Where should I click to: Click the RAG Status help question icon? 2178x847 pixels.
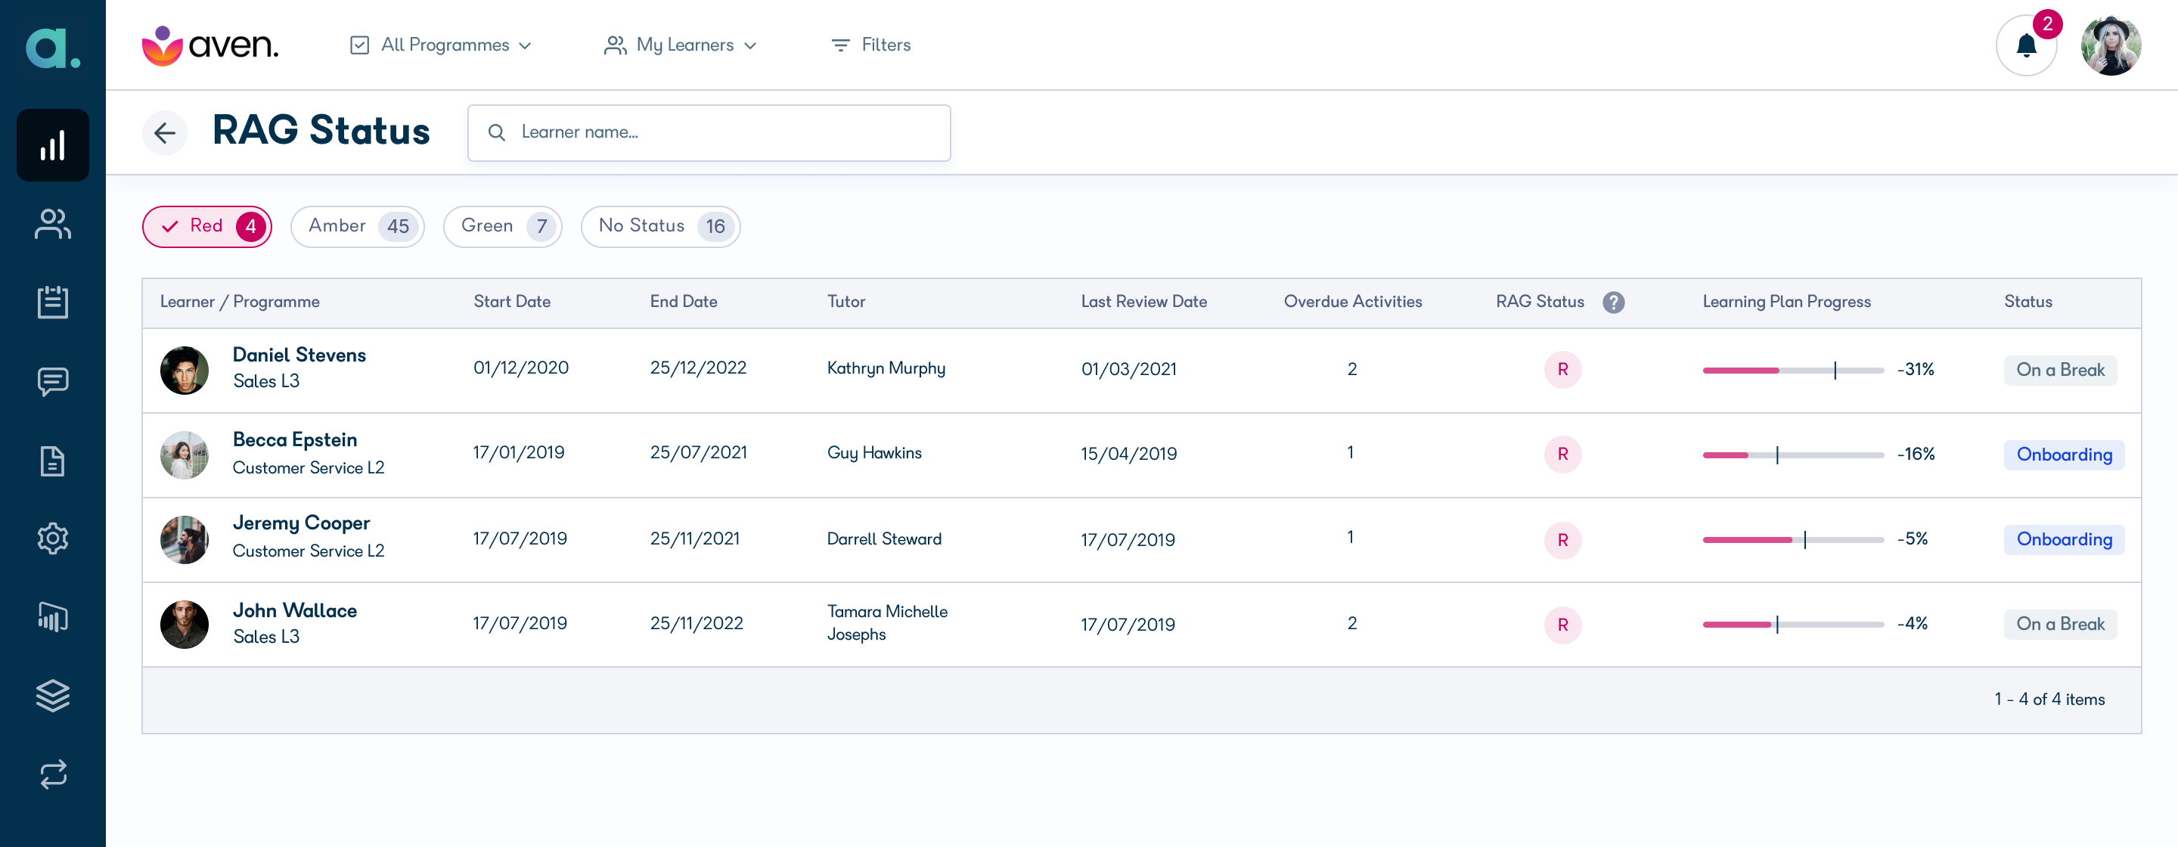tap(1613, 302)
